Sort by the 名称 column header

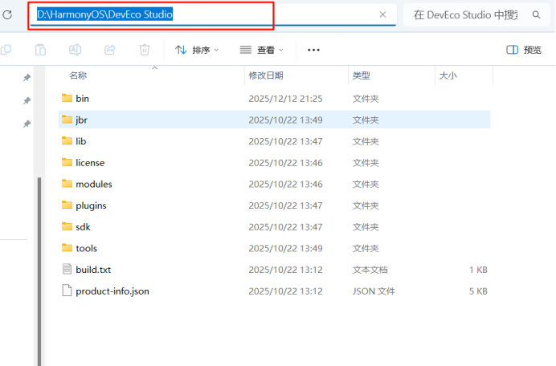(78, 75)
